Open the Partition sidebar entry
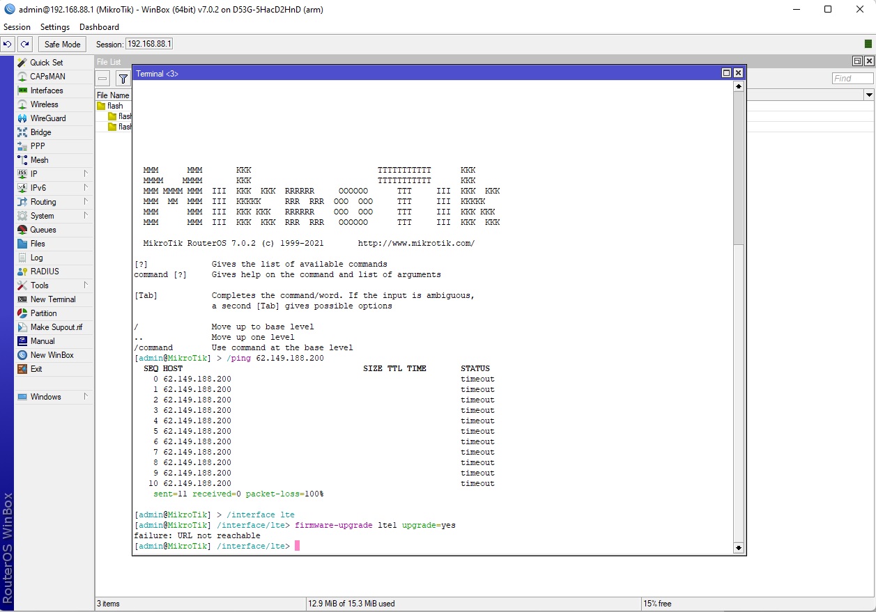The image size is (876, 612). [54, 313]
